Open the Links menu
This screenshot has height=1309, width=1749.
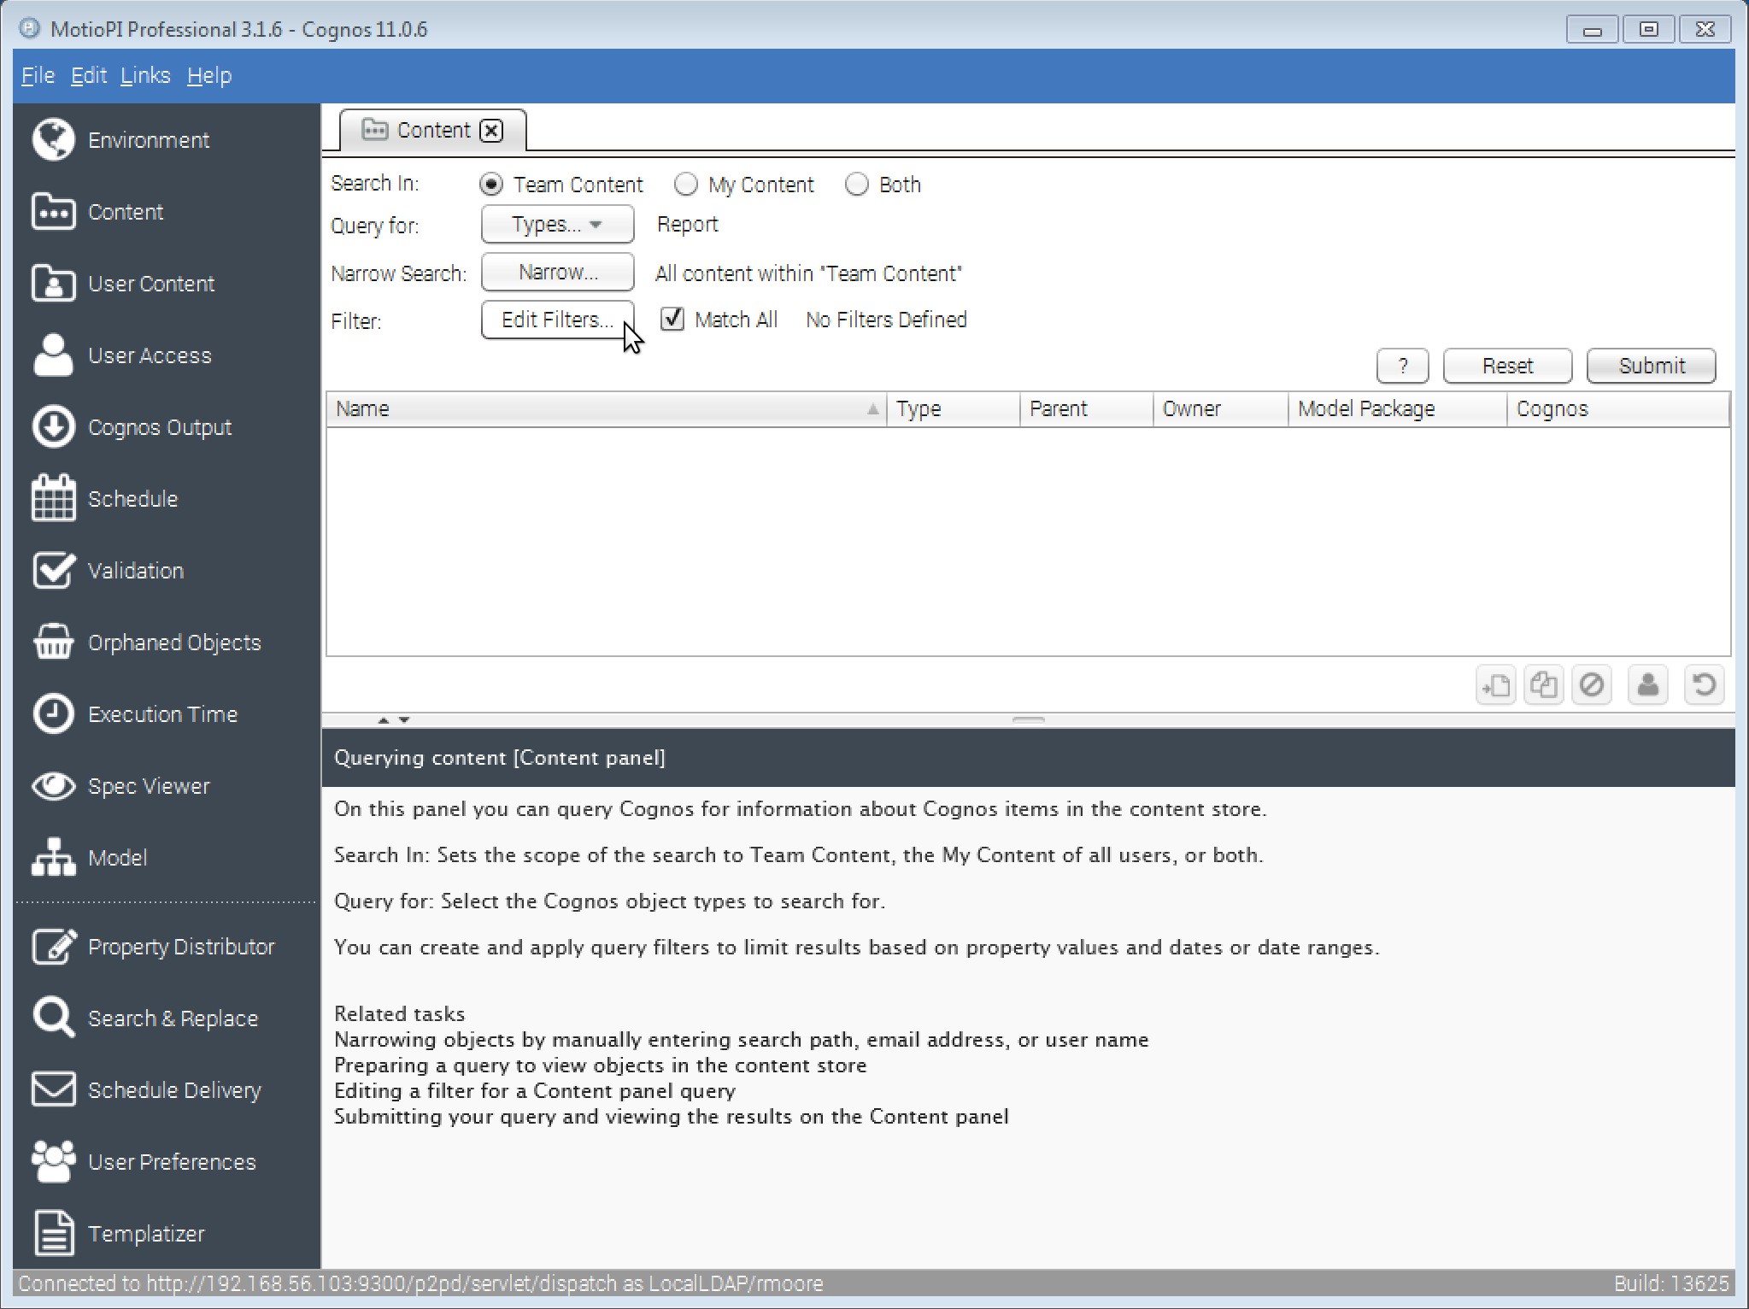tap(145, 76)
